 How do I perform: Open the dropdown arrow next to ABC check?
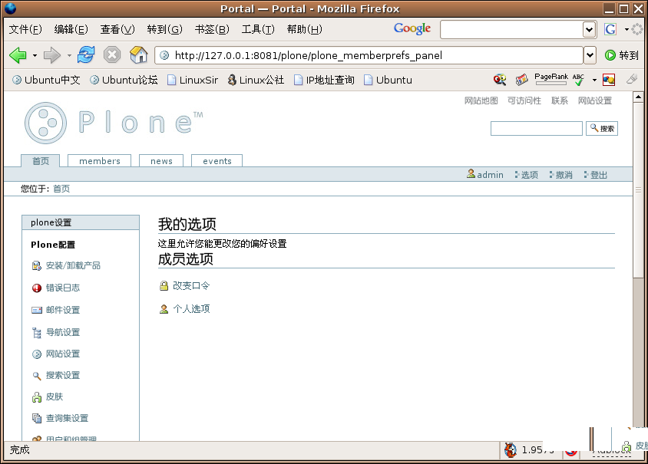(x=594, y=80)
